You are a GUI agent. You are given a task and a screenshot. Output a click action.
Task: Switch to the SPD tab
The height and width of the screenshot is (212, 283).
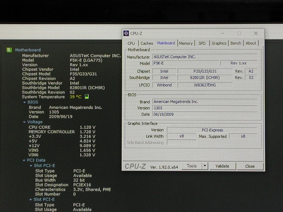[x=202, y=43]
